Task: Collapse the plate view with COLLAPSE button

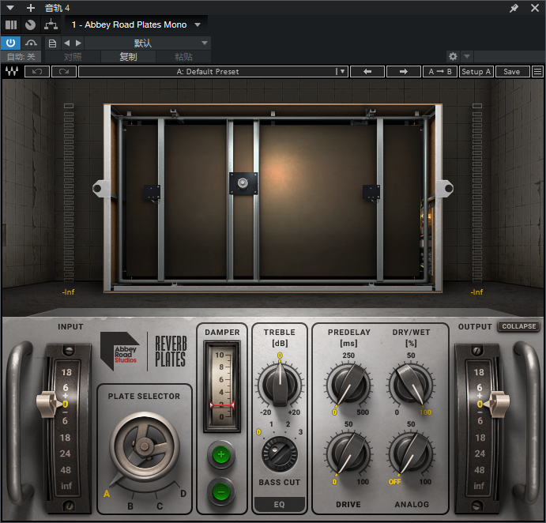Action: click(x=518, y=326)
